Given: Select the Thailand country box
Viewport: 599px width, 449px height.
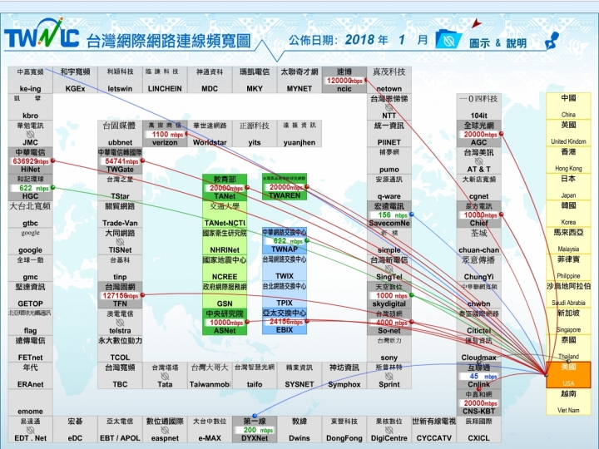Looking at the screenshot, I should coord(568,348).
